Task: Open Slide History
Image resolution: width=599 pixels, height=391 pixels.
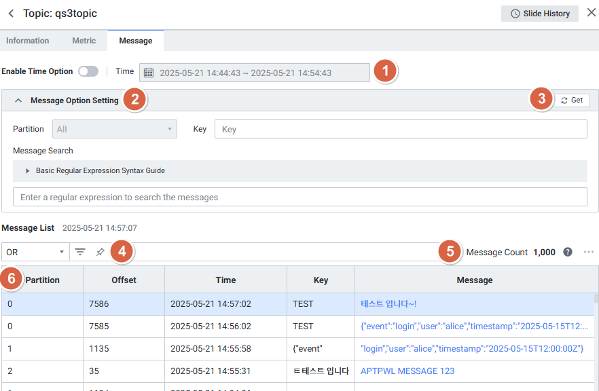Action: pyautogui.click(x=540, y=14)
